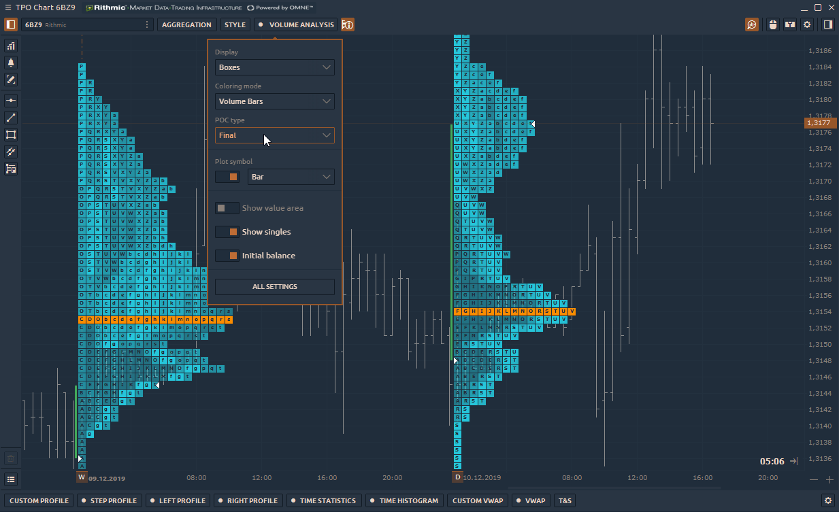The height and width of the screenshot is (512, 839).
Task: Click the mouse trading mode icon
Action: 772,24
